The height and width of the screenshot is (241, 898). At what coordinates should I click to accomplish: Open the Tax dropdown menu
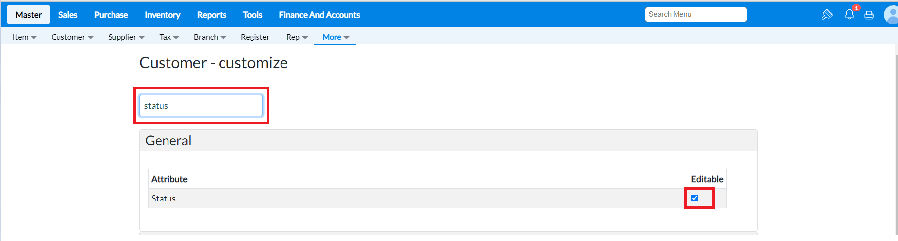pos(168,37)
